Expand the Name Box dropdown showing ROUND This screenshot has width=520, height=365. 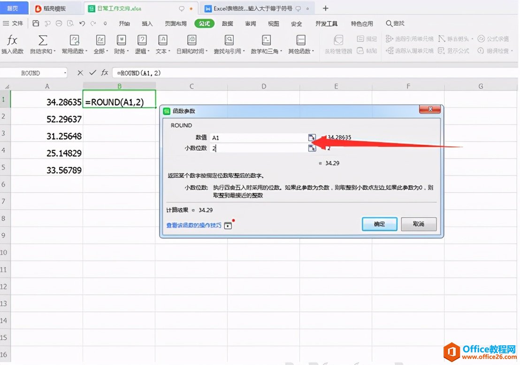click(x=65, y=73)
